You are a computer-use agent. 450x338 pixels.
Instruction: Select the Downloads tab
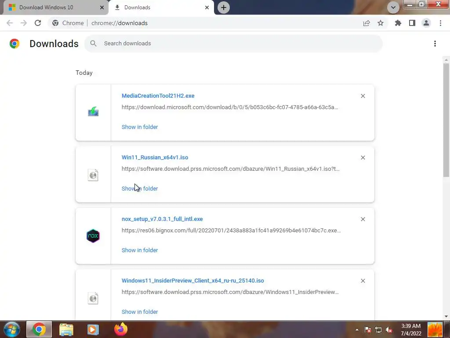point(161,7)
